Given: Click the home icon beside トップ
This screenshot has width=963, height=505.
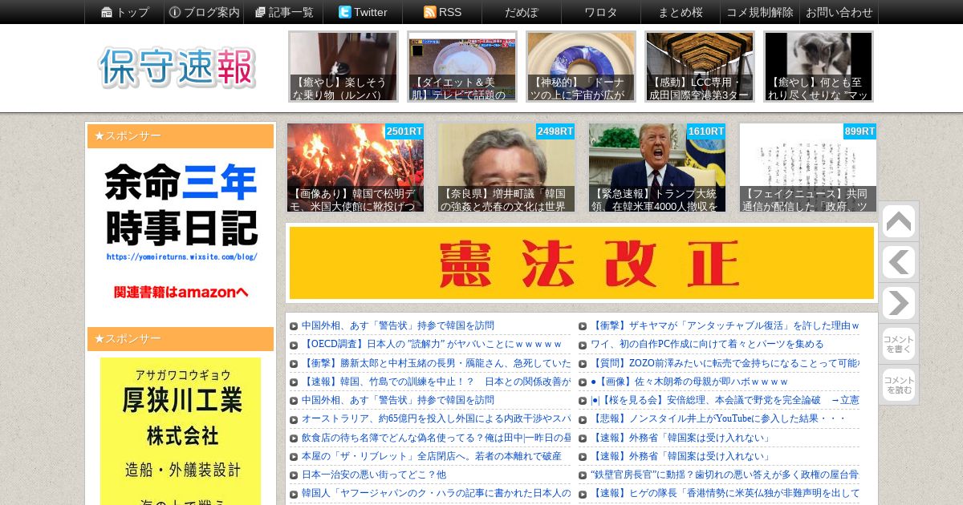Looking at the screenshot, I should coord(107,12).
